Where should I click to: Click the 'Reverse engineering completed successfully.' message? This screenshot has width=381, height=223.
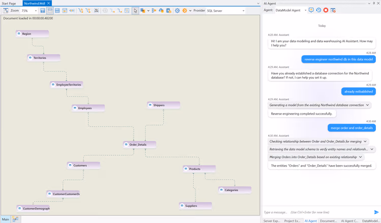click(x=302, y=114)
